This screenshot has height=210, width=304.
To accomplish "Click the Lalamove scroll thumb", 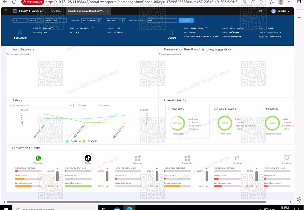I will (x=157, y=176).
